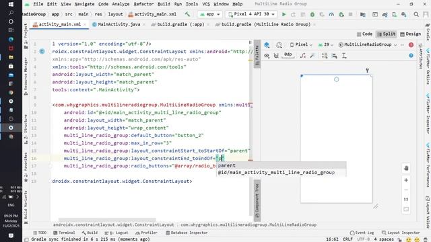This screenshot has width=431, height=242.
Task: Click the Make Project hammer icon
Action: (187, 14)
